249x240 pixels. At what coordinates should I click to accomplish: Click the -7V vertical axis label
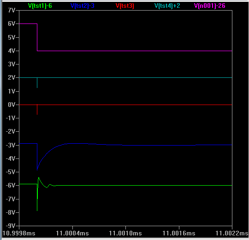point(11,199)
